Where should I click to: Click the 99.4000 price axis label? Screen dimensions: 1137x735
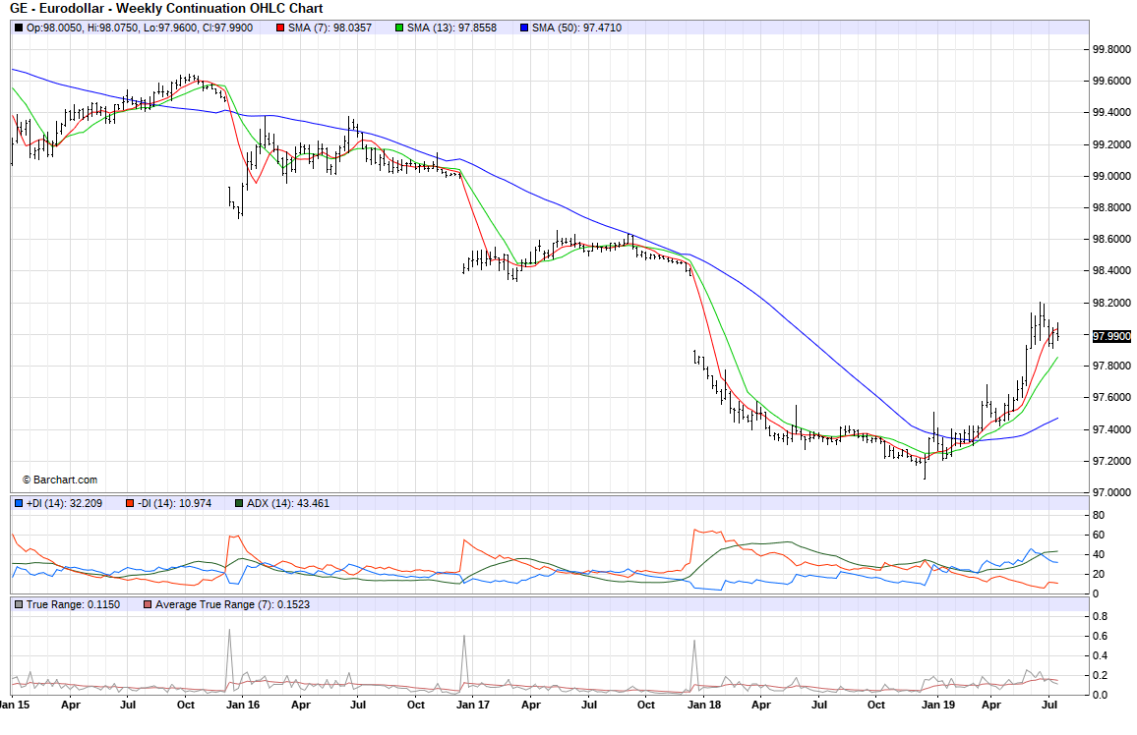click(x=1111, y=112)
